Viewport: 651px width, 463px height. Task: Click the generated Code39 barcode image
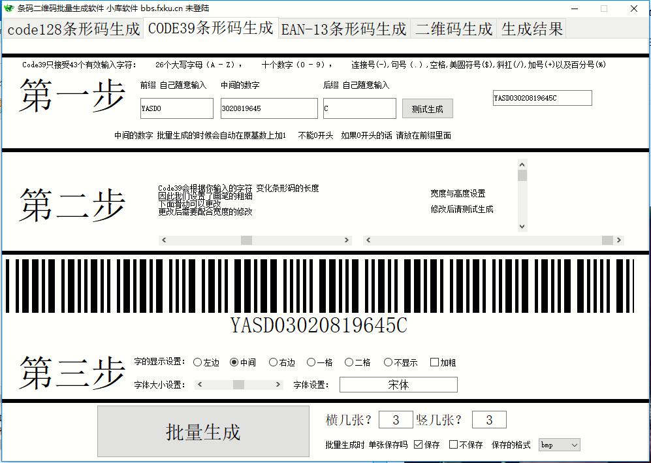320,285
